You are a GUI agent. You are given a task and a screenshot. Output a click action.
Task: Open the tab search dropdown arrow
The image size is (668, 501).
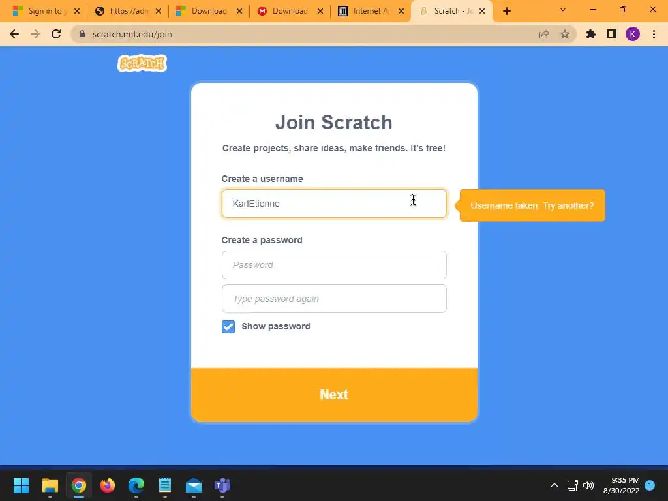[x=563, y=9]
